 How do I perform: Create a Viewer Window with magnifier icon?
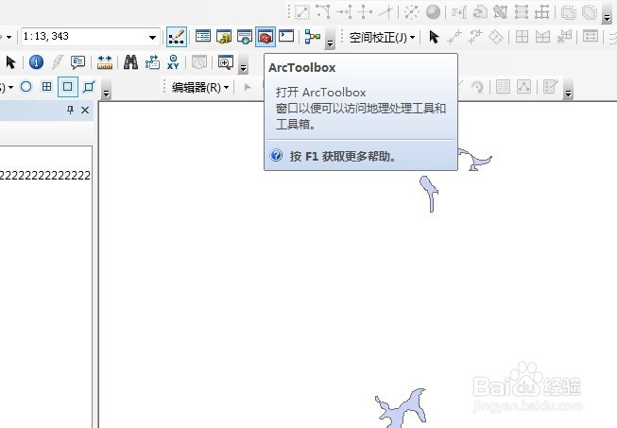(226, 62)
